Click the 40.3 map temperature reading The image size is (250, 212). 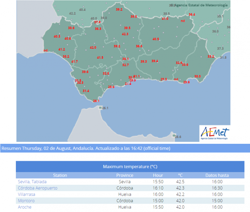[57, 36]
